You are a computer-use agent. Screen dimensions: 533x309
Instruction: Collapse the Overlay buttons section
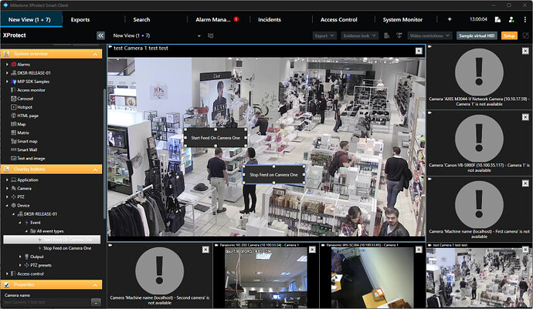(x=7, y=167)
